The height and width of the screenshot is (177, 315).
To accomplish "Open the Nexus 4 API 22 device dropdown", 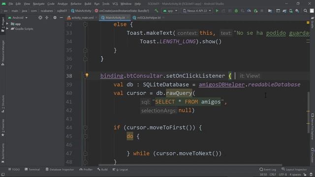I will [197, 11].
